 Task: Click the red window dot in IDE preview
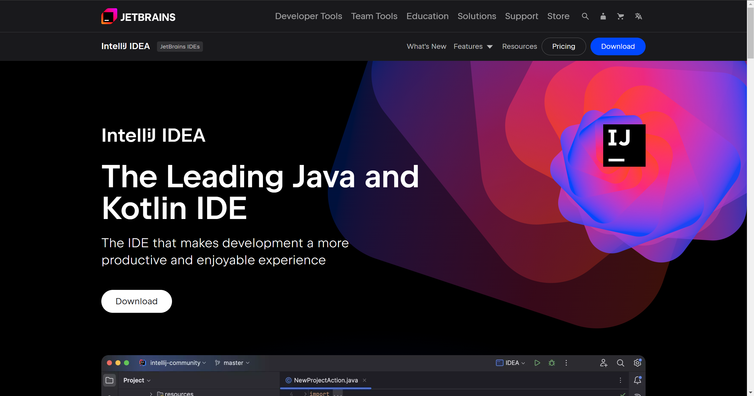click(109, 363)
